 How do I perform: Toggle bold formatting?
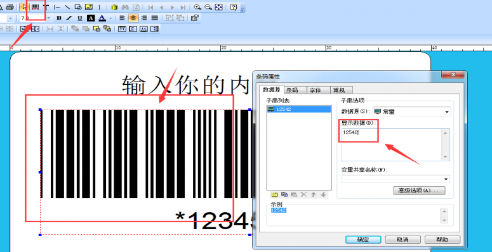(58, 18)
